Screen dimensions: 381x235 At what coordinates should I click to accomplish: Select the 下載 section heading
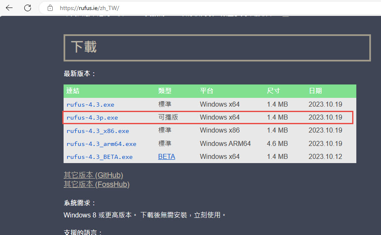(84, 47)
